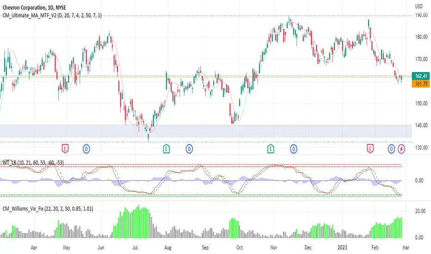Image resolution: width=431 pixels, height=254 pixels.
Task: Click the Sep label on the time axis
Action: click(205, 248)
